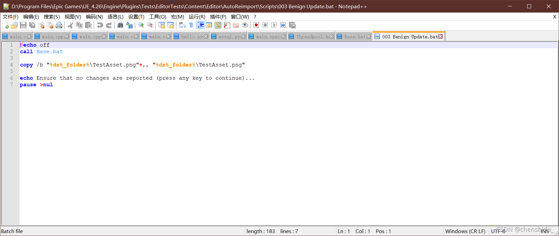The image size is (559, 236).
Task: Click the Open file toolbar icon
Action: (14, 25)
